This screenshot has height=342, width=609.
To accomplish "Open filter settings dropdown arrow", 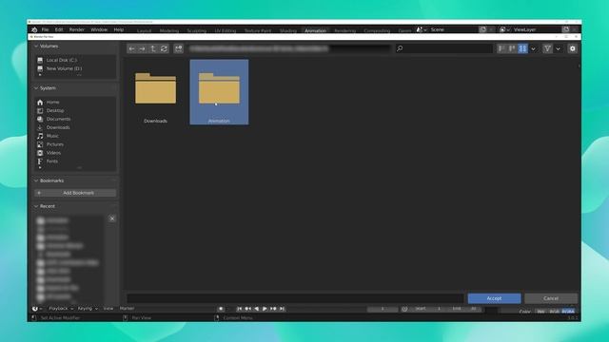I will 559,48.
